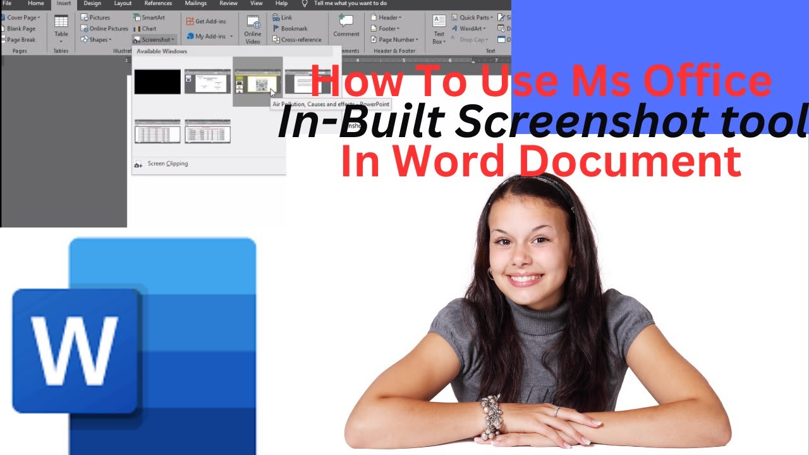The height and width of the screenshot is (455, 809).
Task: Select the Insert tab
Action: click(x=64, y=3)
